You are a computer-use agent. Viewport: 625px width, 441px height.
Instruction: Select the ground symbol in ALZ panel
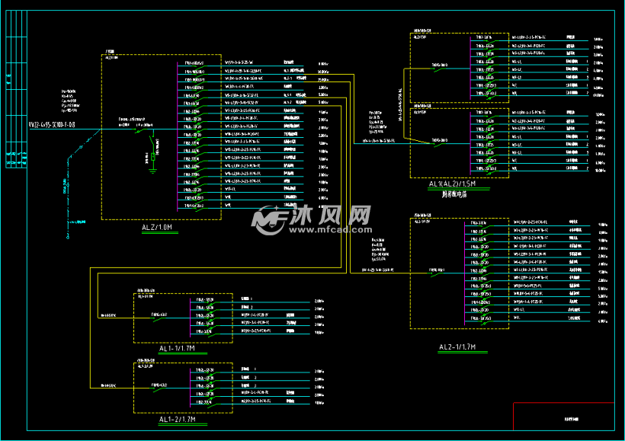(152, 169)
